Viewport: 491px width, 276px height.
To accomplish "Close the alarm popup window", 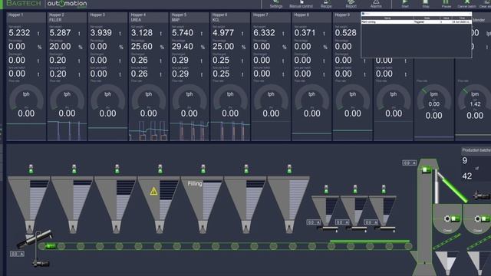I will [x=470, y=14].
